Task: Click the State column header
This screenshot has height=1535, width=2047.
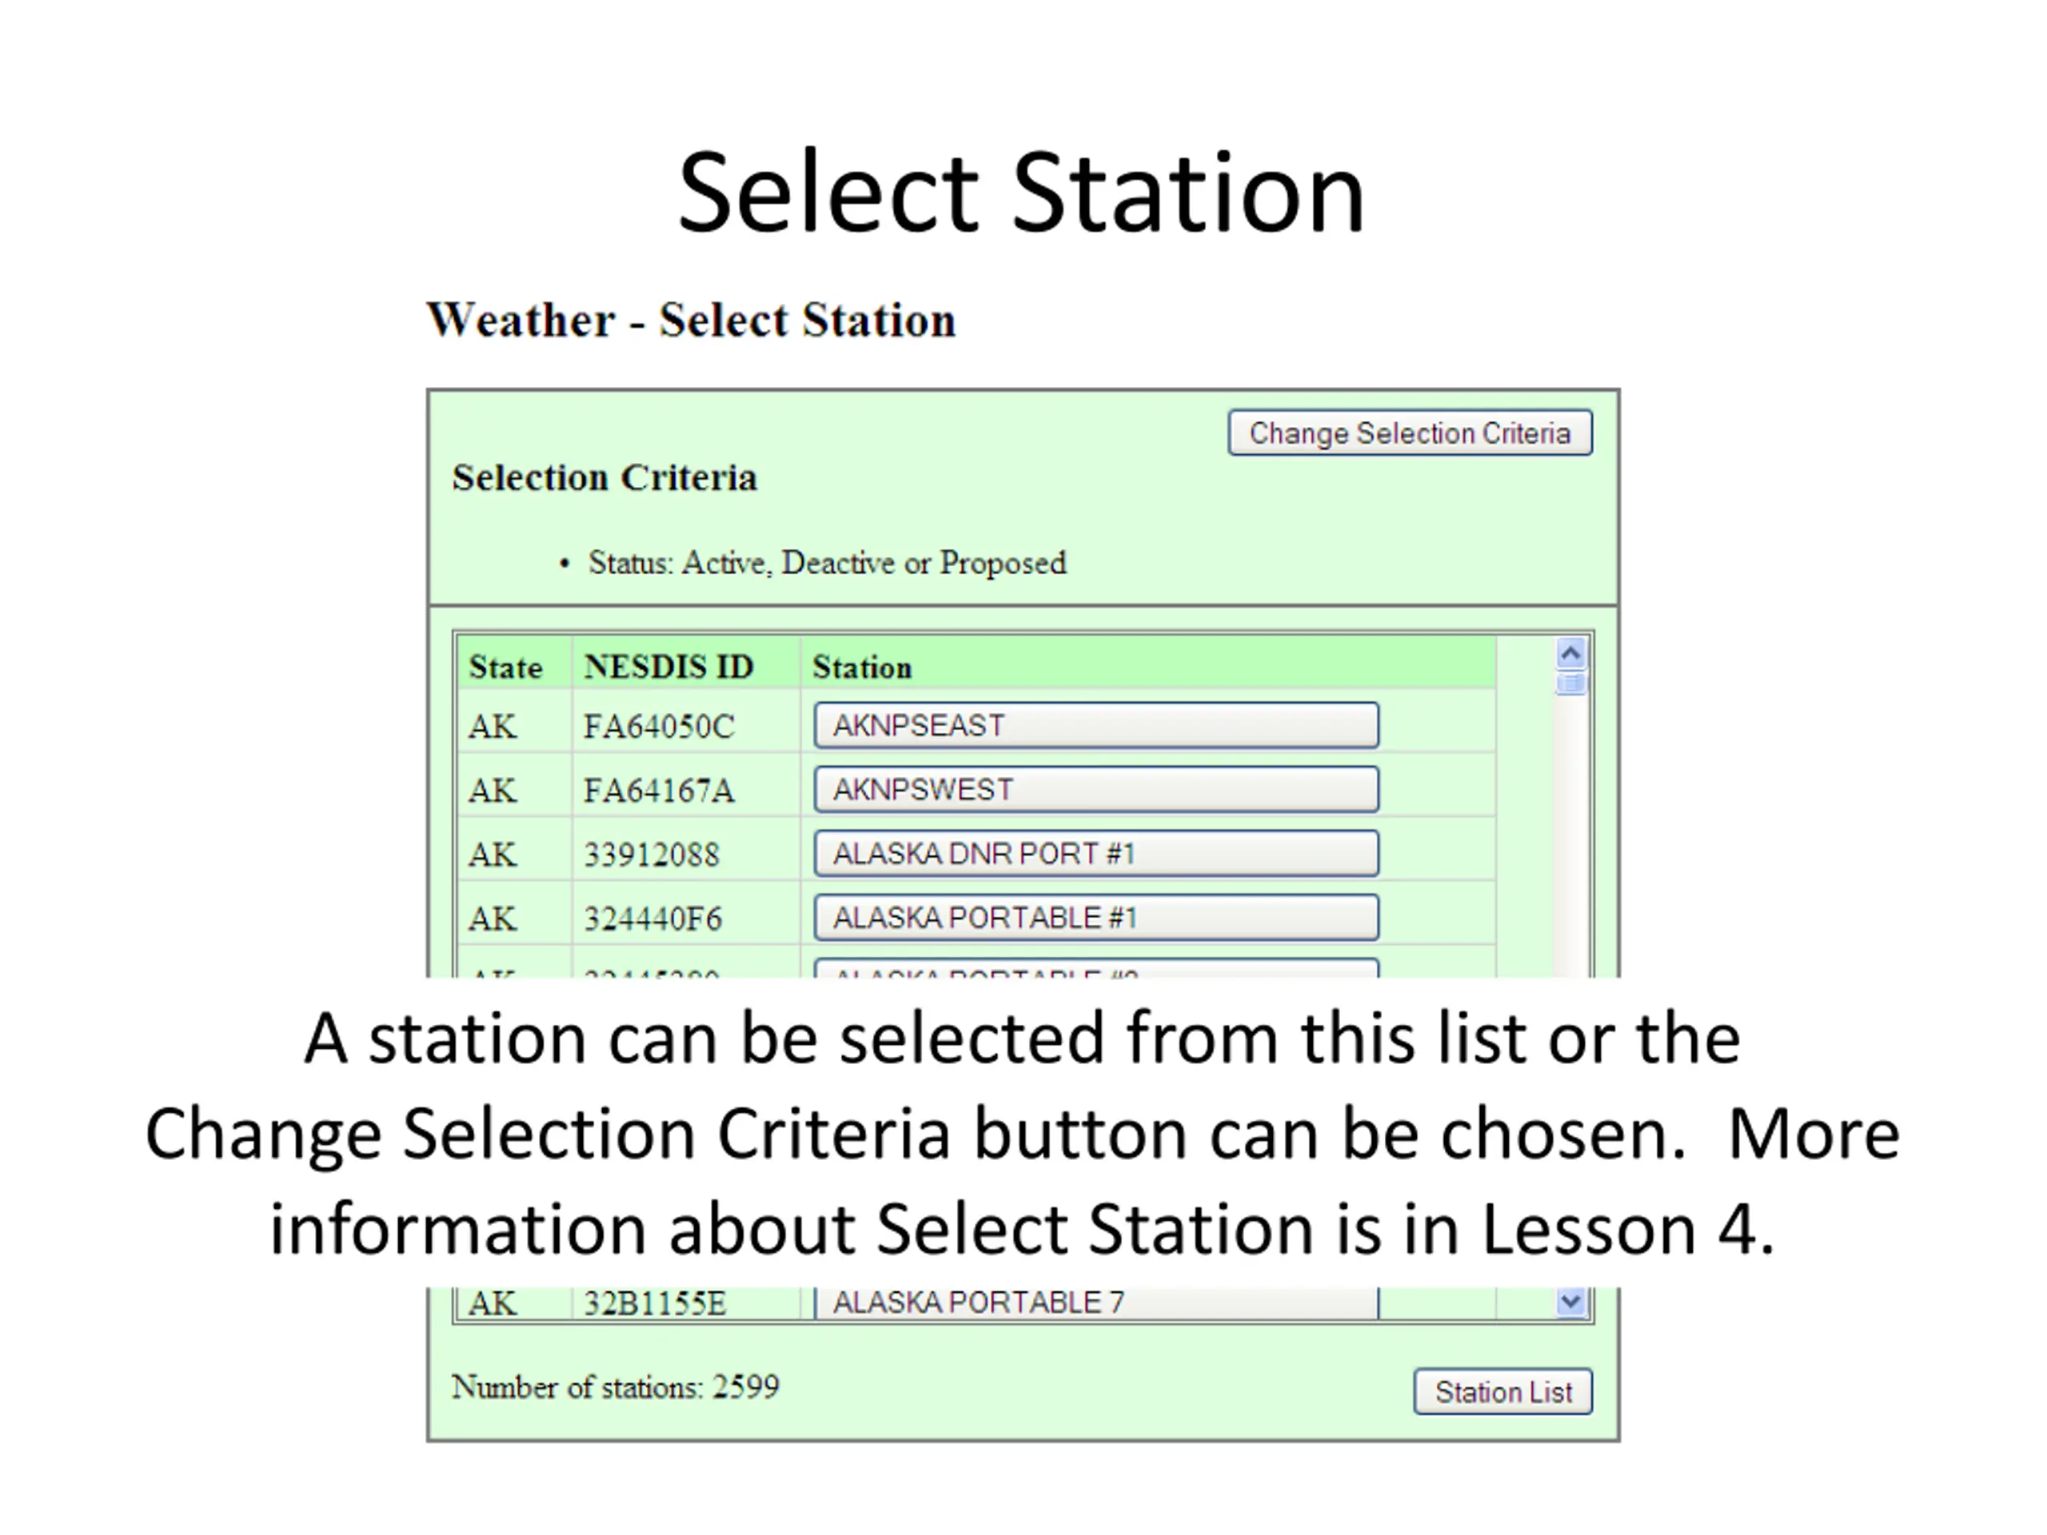Action: (505, 667)
